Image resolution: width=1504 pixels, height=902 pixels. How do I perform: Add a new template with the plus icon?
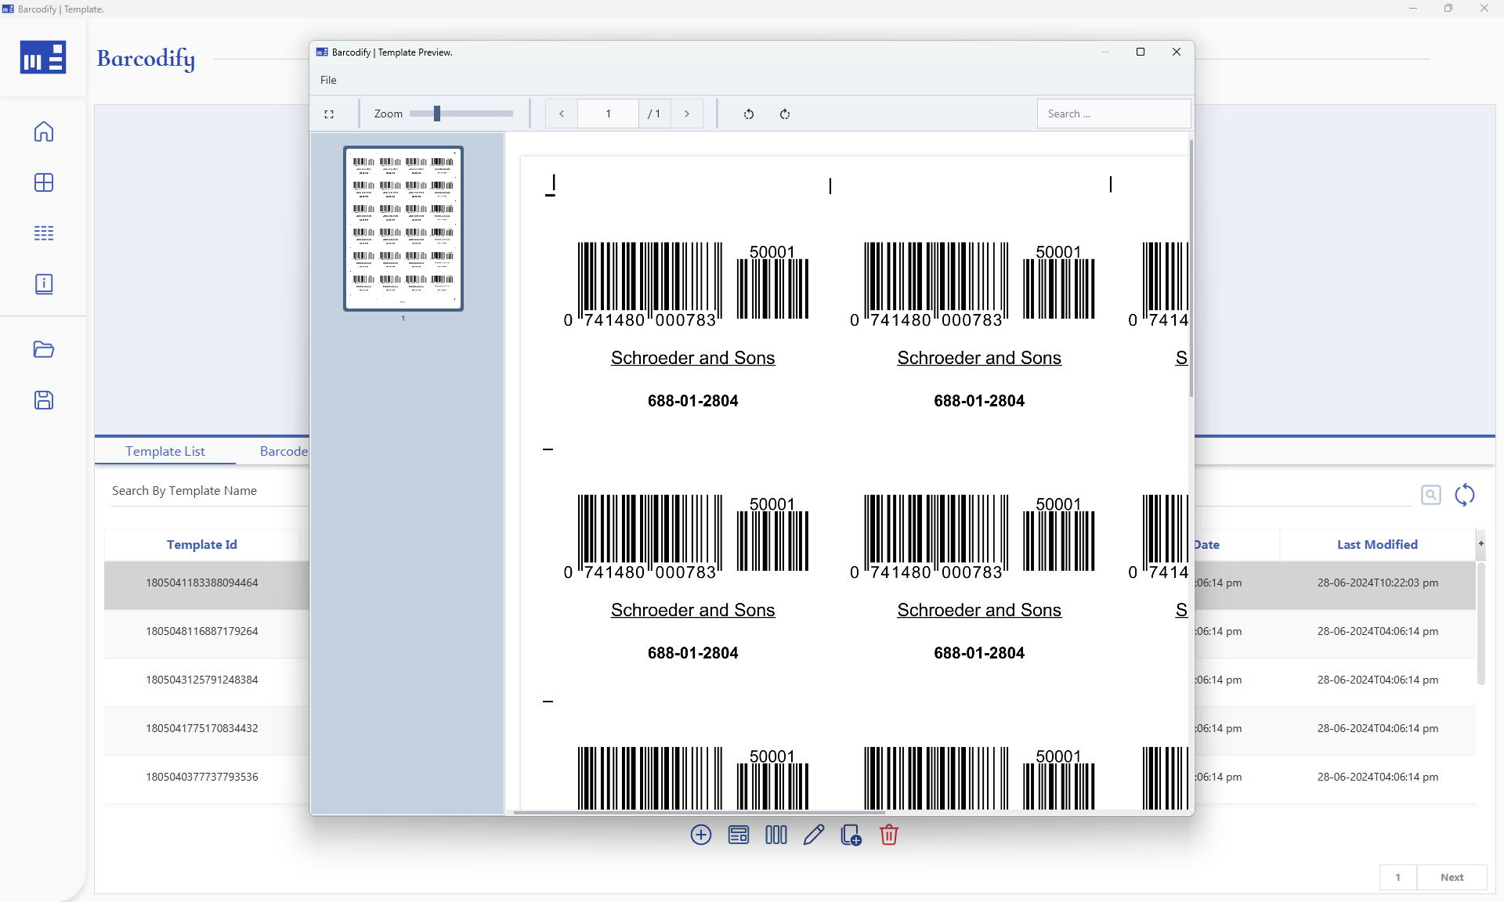click(700, 835)
